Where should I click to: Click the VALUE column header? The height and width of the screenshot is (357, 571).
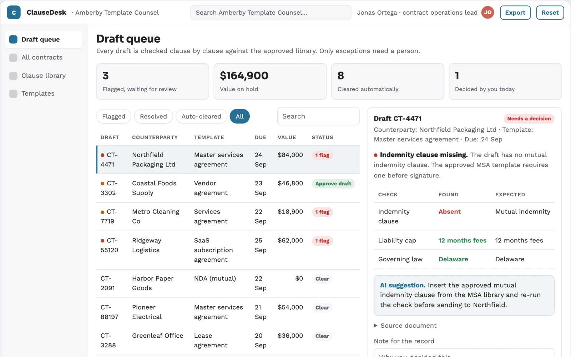tap(287, 137)
